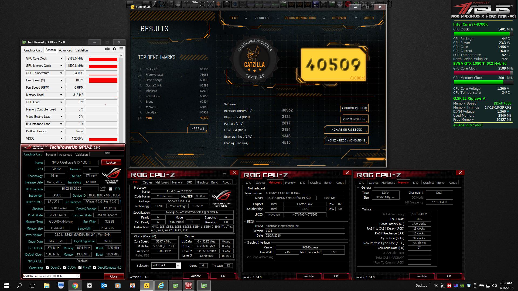Click NVIDIA tray icon
Image resolution: width=518 pixels, height=291 pixels.
click(462, 286)
